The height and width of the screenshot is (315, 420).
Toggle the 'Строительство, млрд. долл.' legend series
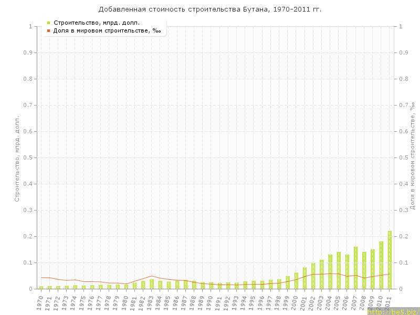point(96,23)
